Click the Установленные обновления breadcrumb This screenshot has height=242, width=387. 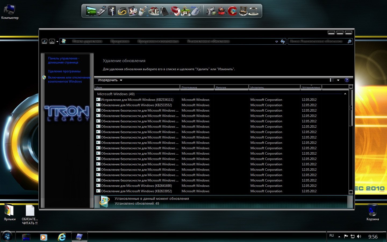click(208, 41)
